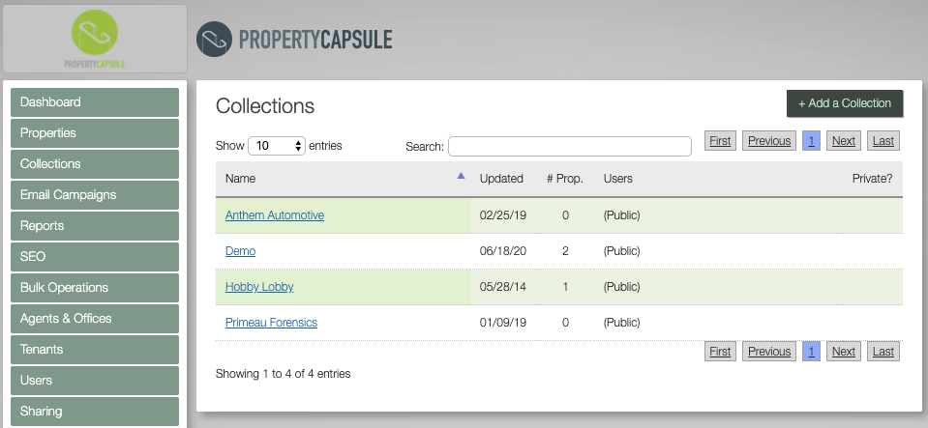
Task: Focus the Search input field
Action: coord(570,146)
